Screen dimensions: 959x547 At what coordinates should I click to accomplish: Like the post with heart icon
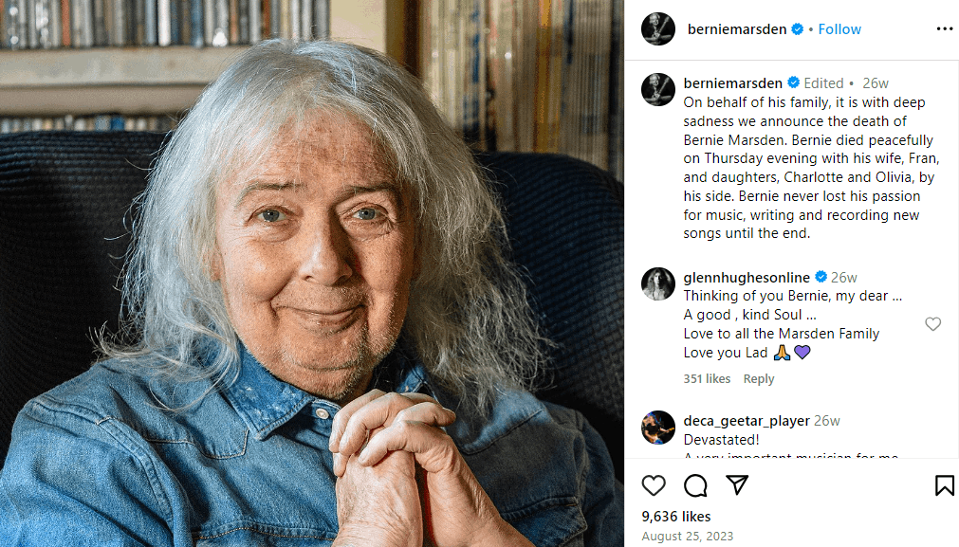tap(654, 485)
